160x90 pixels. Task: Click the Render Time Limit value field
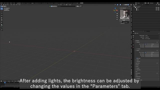click(152, 56)
